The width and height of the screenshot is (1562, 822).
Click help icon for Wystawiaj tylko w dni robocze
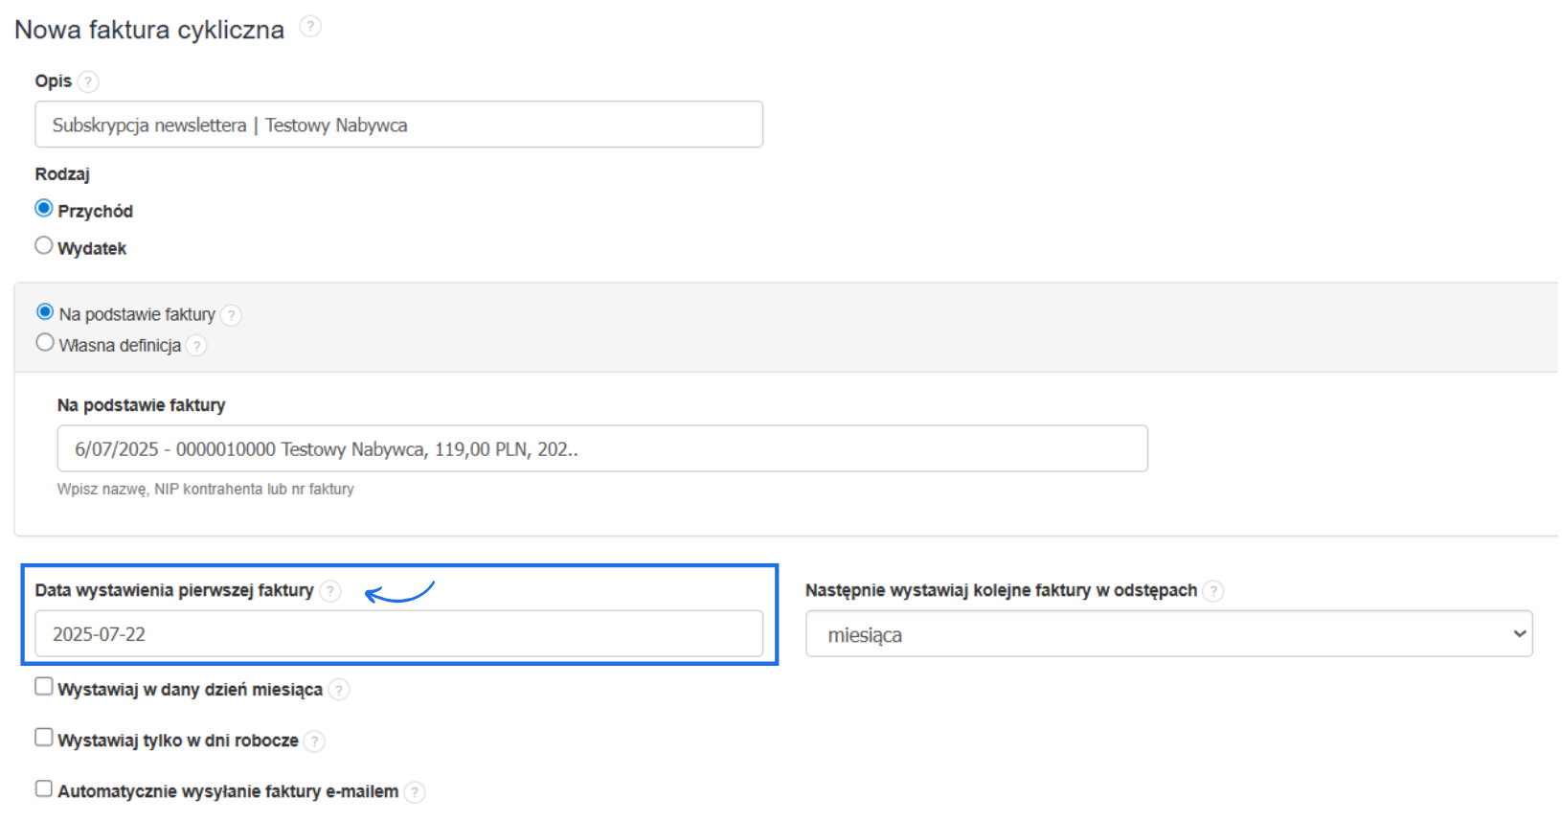pyautogui.click(x=314, y=742)
